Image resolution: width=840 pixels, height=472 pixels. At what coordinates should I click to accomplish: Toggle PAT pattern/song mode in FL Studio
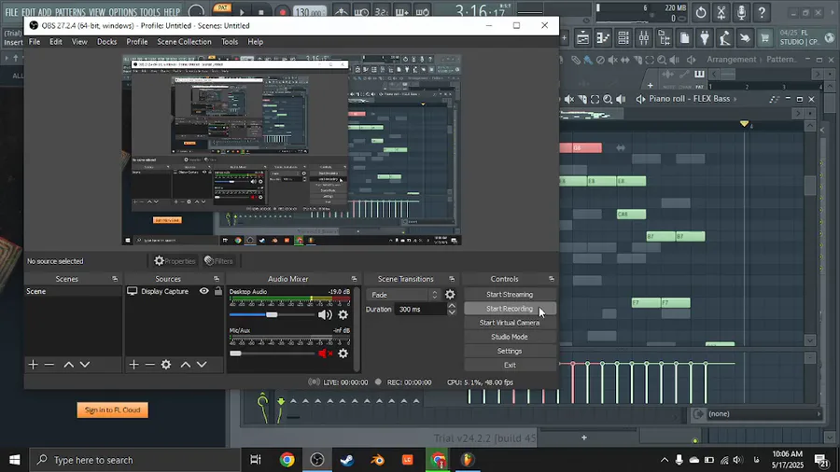pos(222,7)
